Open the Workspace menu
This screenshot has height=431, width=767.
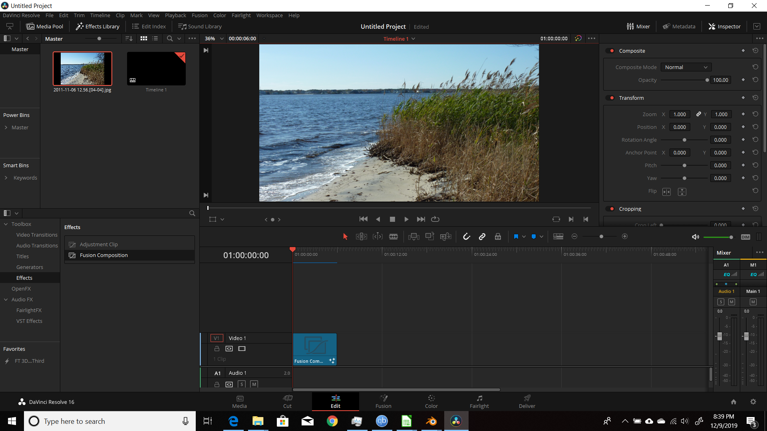click(269, 15)
